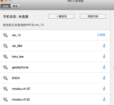
Task: Click the key icon for geakphone
Action: point(104,67)
